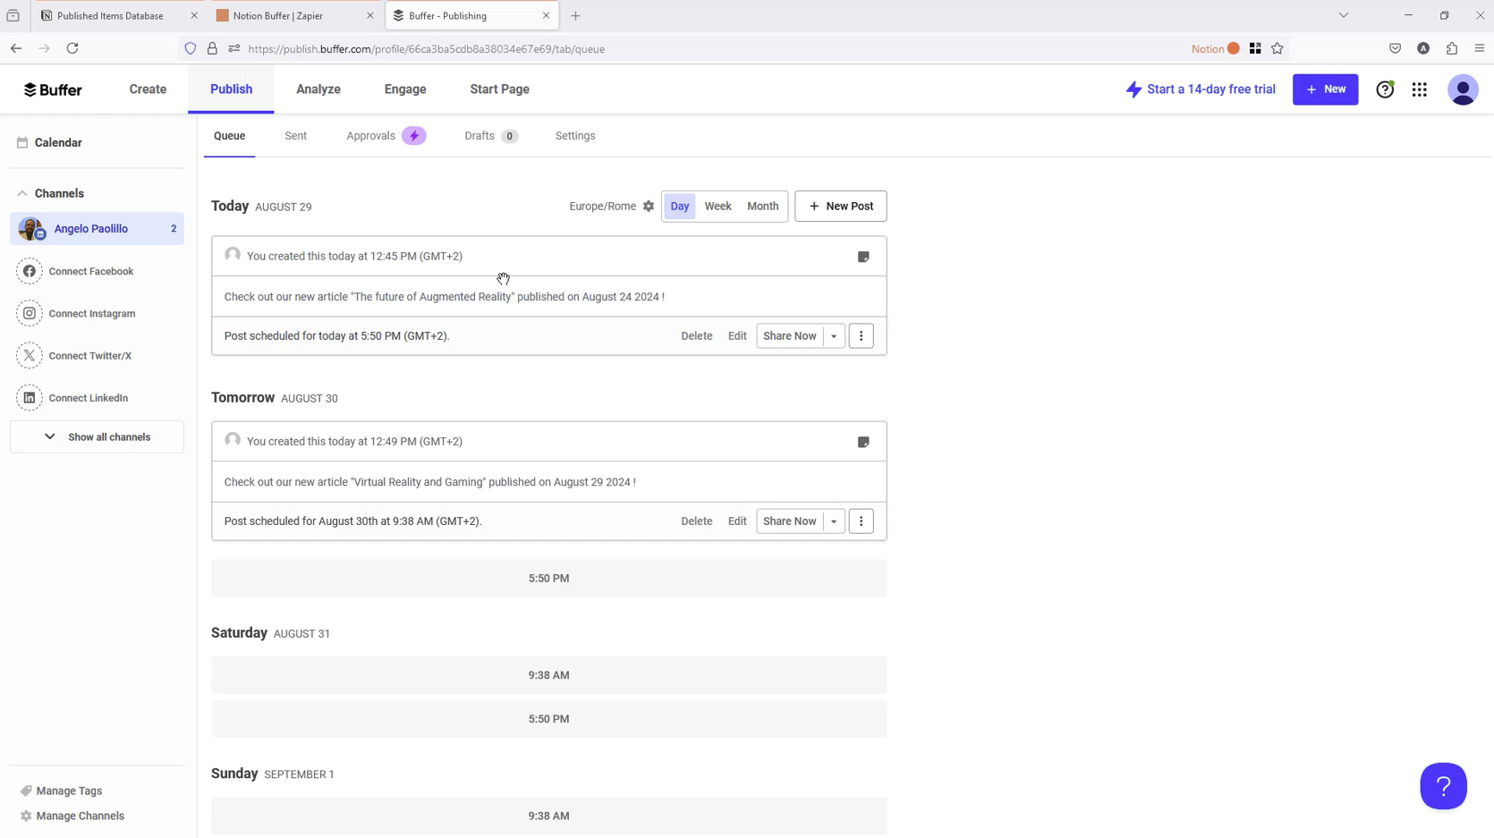This screenshot has height=838, width=1494.
Task: Click the empty Saturday 9:38 AM slot
Action: click(x=548, y=675)
